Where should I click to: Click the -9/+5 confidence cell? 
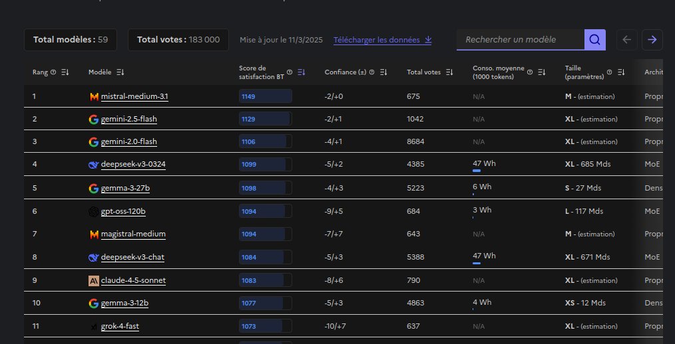click(334, 211)
